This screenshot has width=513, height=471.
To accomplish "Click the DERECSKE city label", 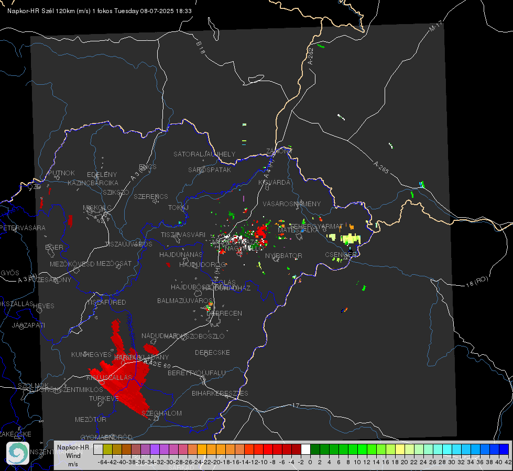I will (212, 353).
